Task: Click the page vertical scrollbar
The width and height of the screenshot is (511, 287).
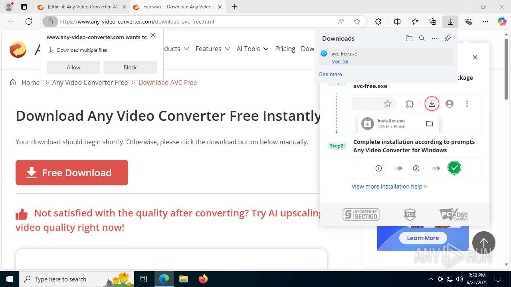Action: click(x=506, y=69)
